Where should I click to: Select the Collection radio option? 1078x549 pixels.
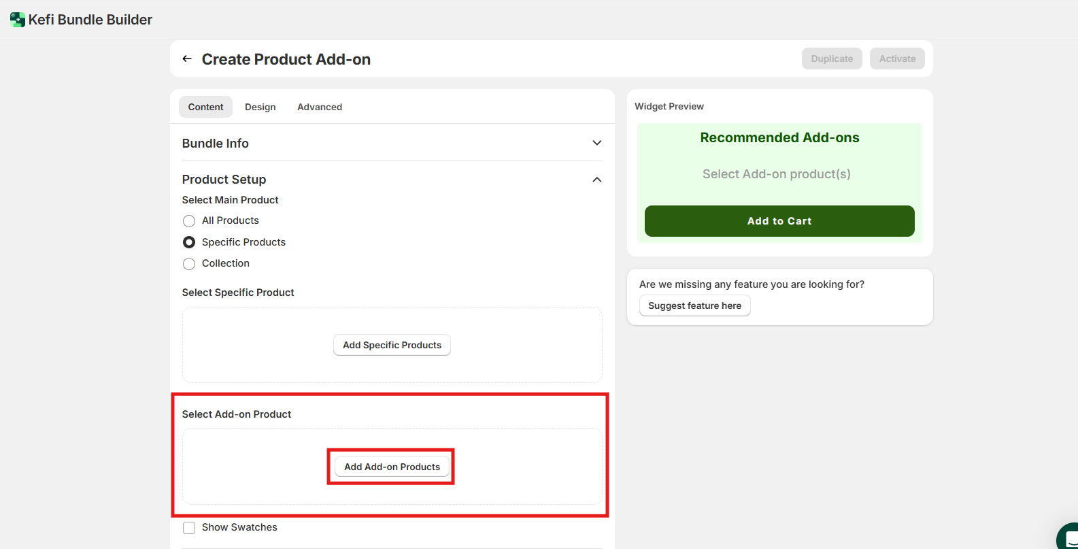tap(189, 264)
